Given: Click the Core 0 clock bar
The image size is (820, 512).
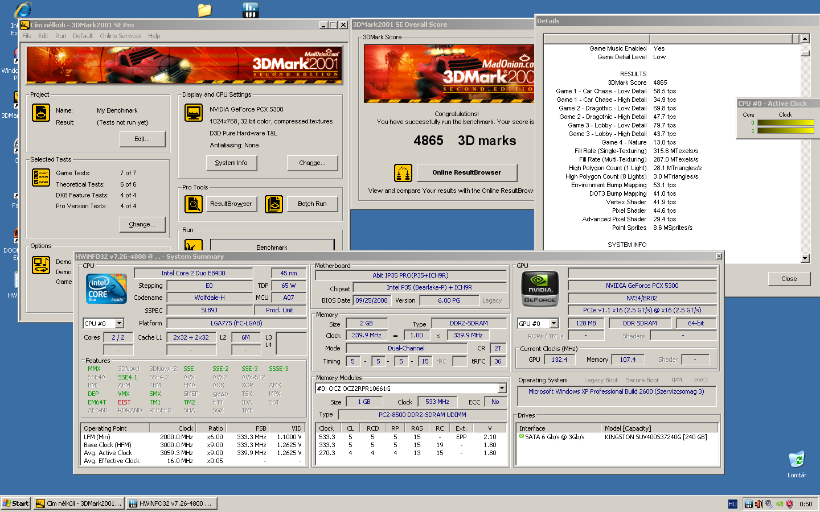Looking at the screenshot, I should [785, 122].
